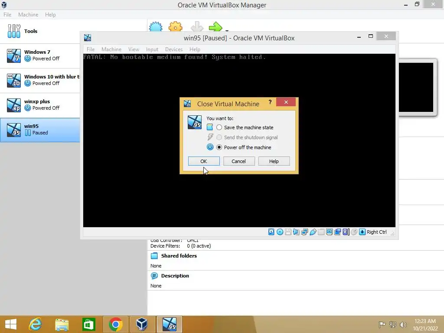Screen dimensions: 444x333
Task: Open View menu in the win95 VM window
Action: (x=134, y=49)
